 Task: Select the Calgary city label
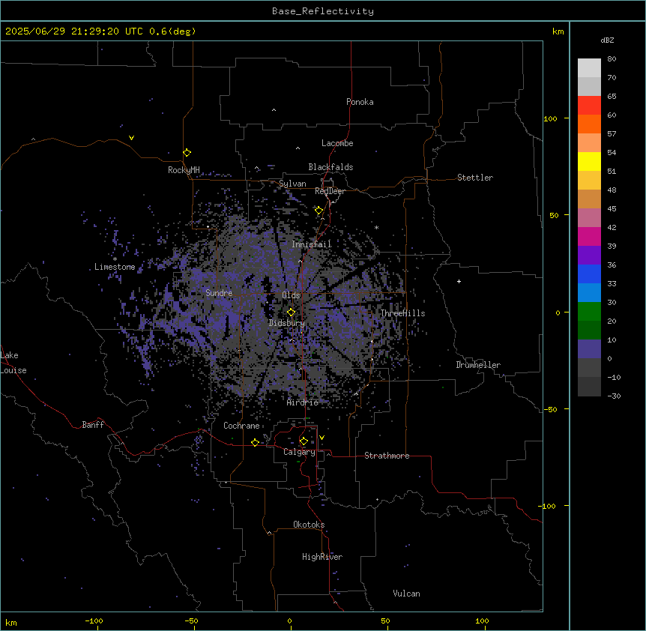299,452
